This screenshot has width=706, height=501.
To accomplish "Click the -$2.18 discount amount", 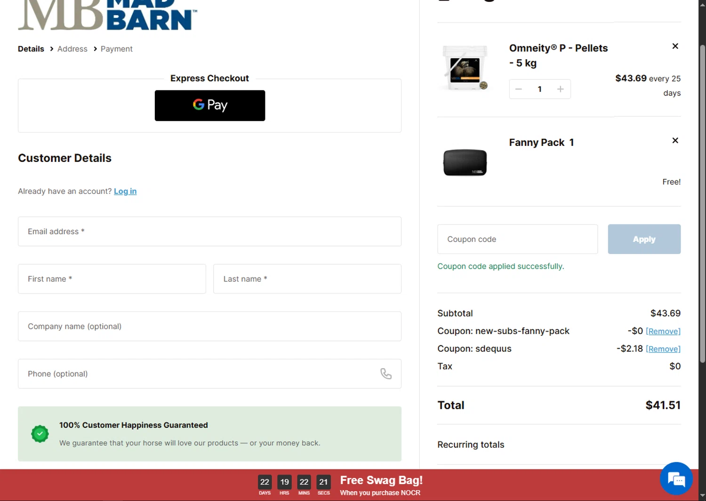I will tap(630, 349).
